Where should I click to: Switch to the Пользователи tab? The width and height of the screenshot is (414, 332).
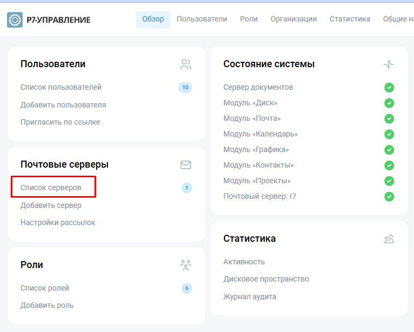coord(202,19)
